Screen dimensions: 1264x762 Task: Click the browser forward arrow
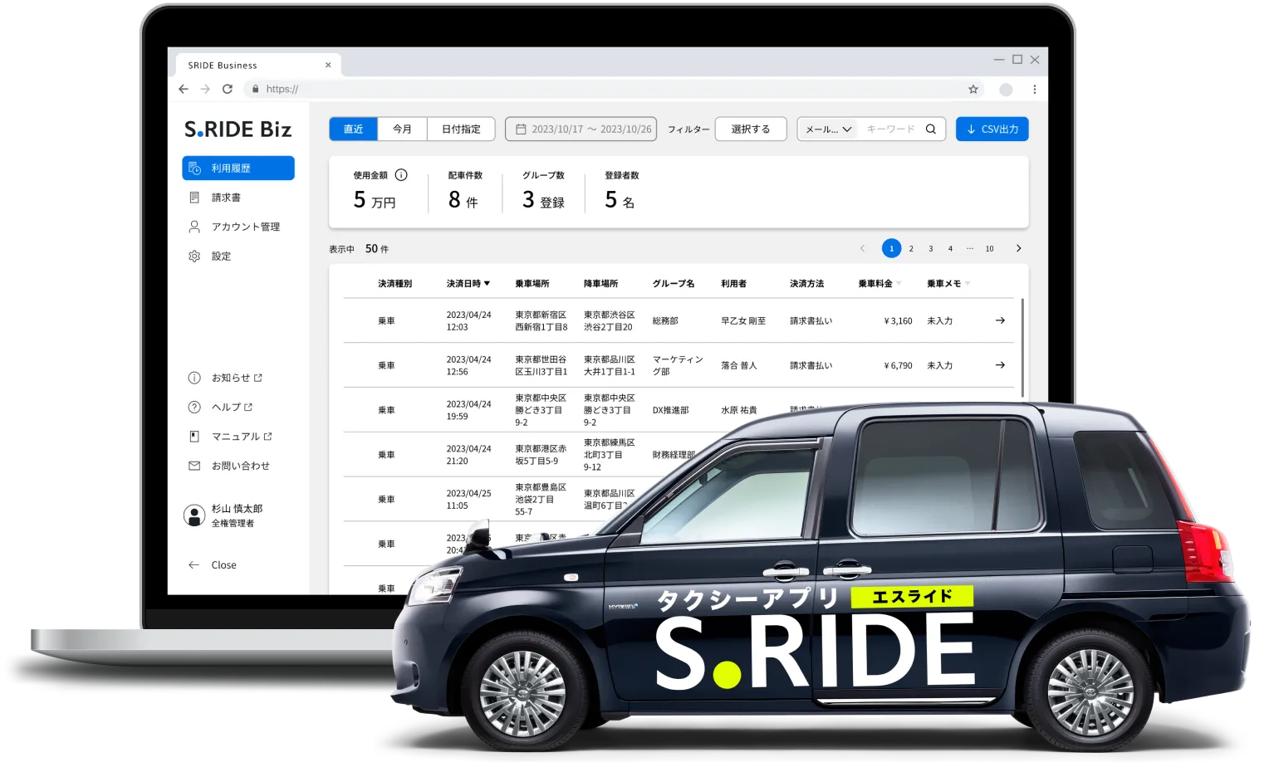205,89
